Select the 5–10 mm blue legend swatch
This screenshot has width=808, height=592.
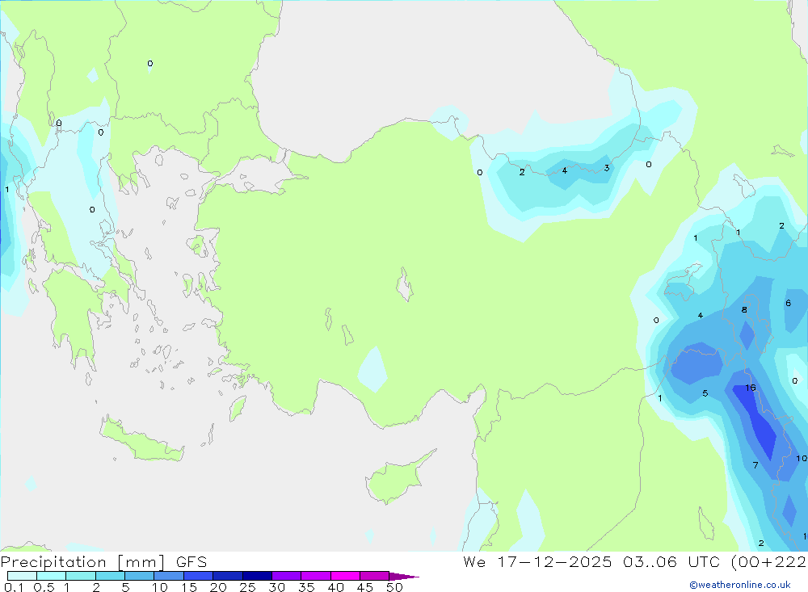(x=139, y=576)
